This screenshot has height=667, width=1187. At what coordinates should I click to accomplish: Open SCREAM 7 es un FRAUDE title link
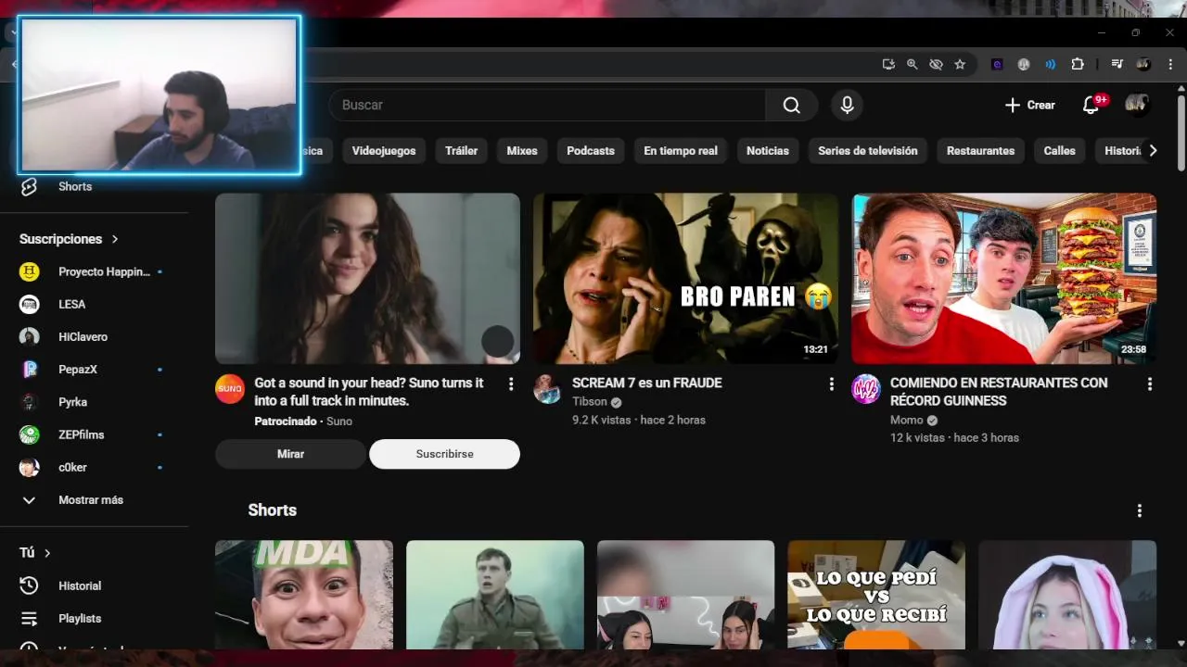click(647, 383)
